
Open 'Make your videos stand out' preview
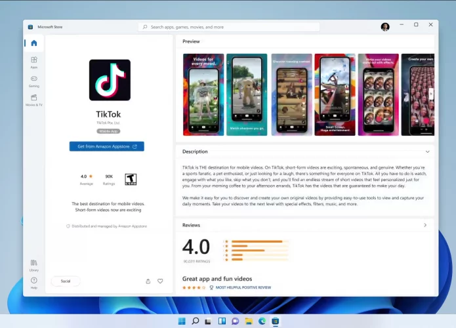[x=379, y=95]
